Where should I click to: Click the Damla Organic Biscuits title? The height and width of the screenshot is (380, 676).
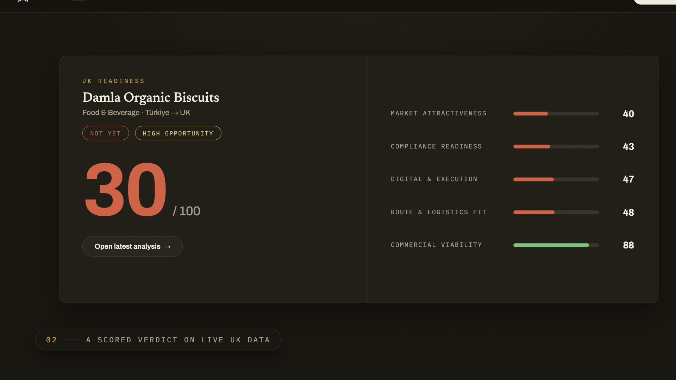click(x=151, y=97)
